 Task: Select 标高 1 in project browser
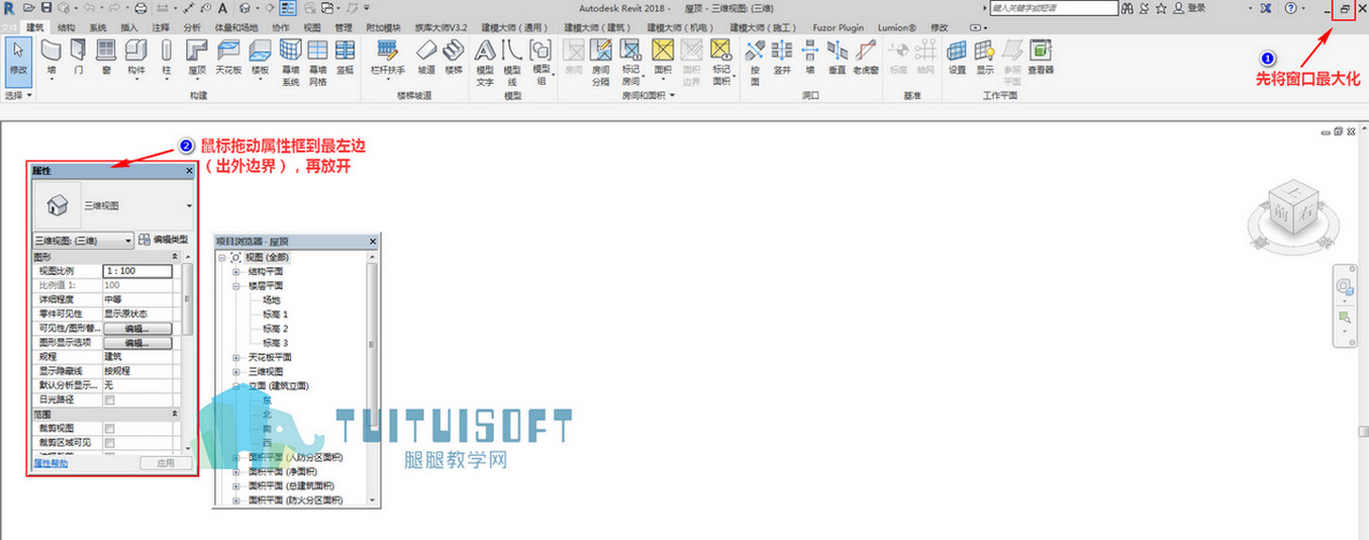(x=276, y=314)
